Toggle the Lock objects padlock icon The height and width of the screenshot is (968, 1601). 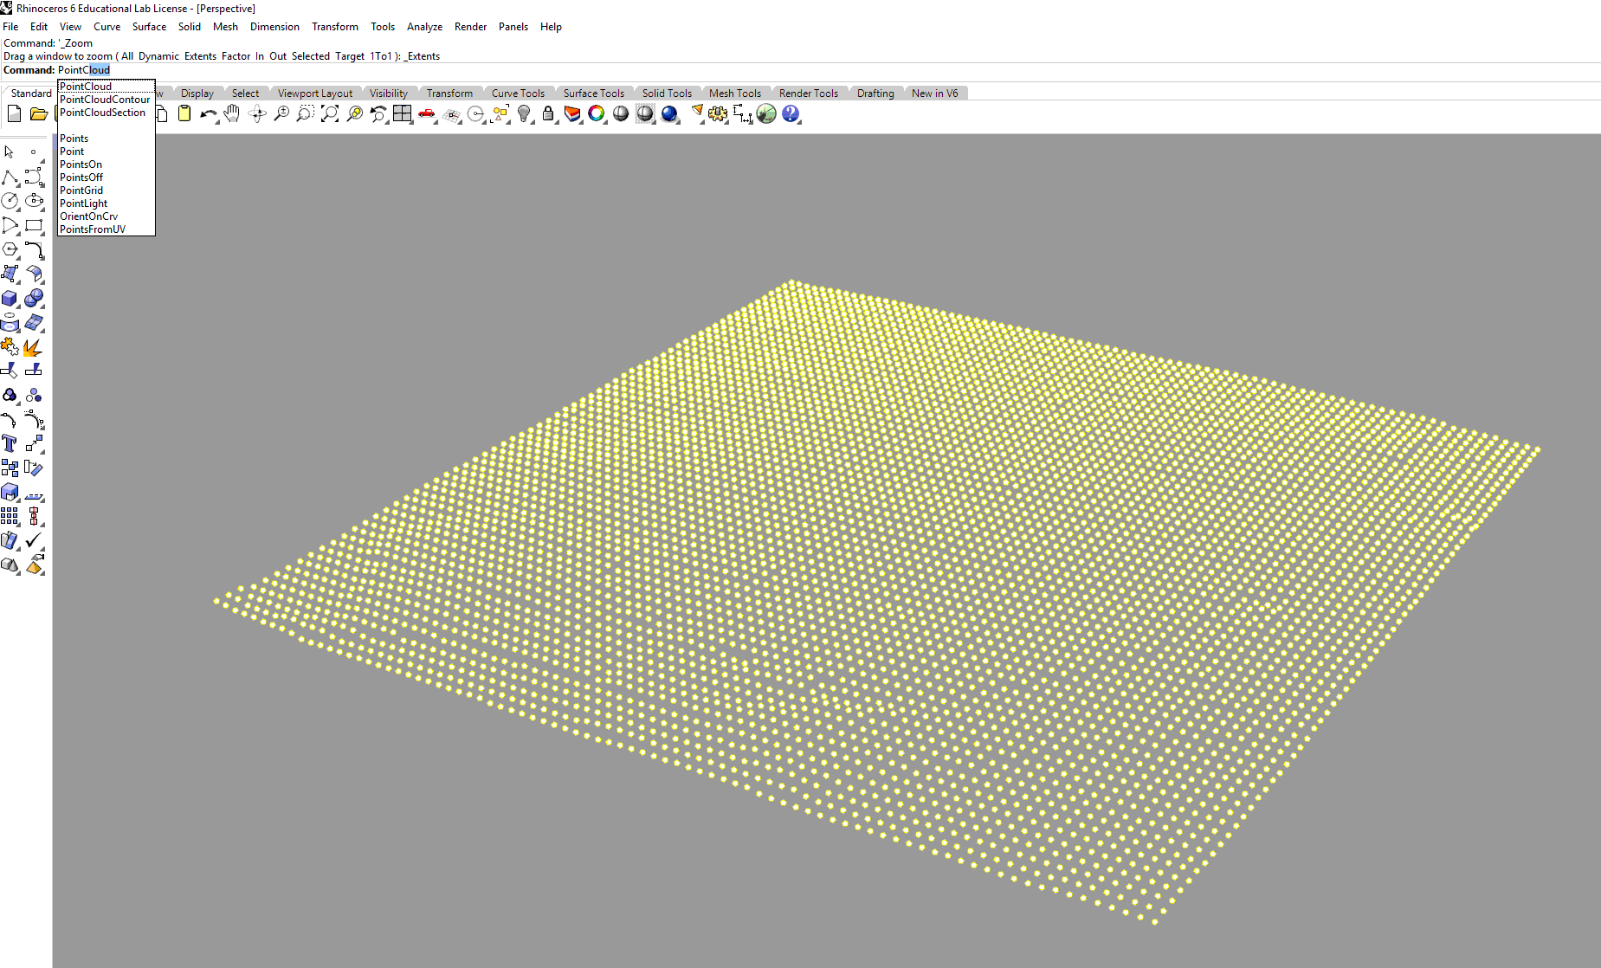(548, 114)
